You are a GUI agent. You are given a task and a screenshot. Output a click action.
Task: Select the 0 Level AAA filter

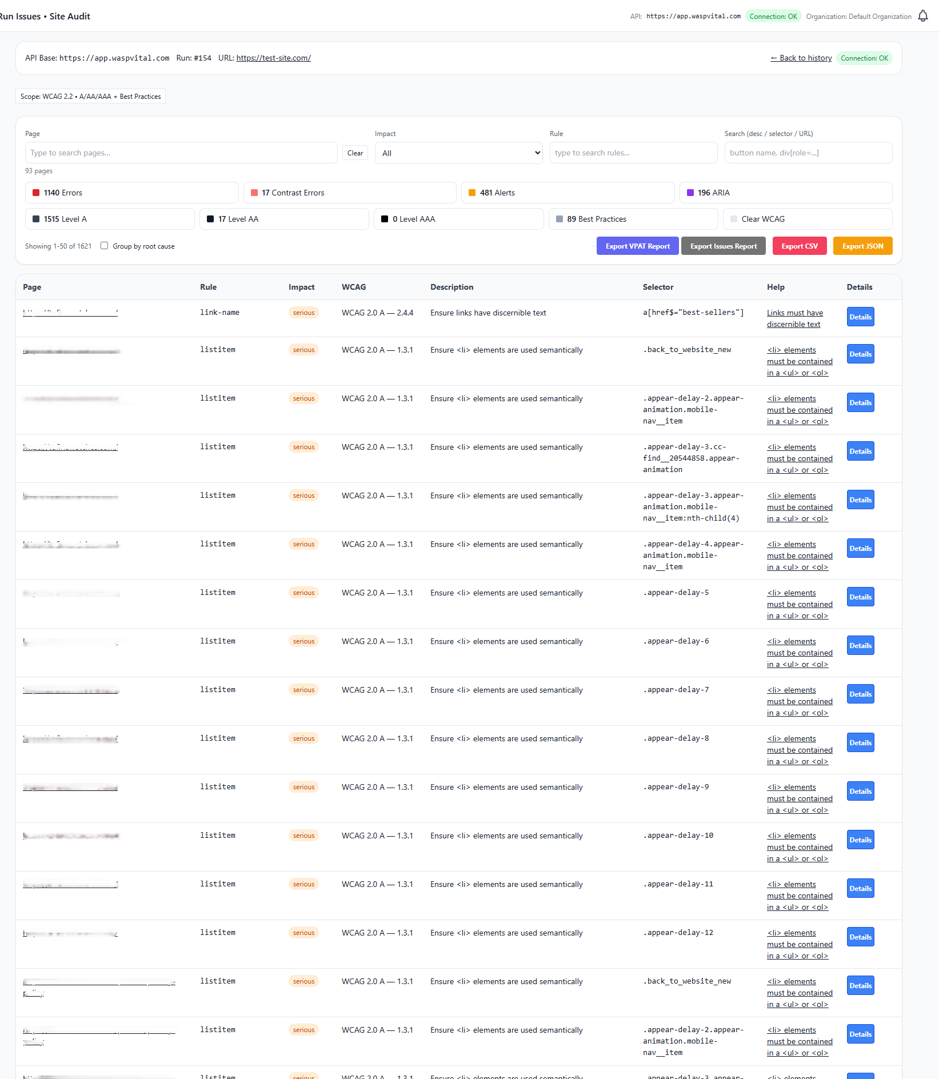[458, 219]
